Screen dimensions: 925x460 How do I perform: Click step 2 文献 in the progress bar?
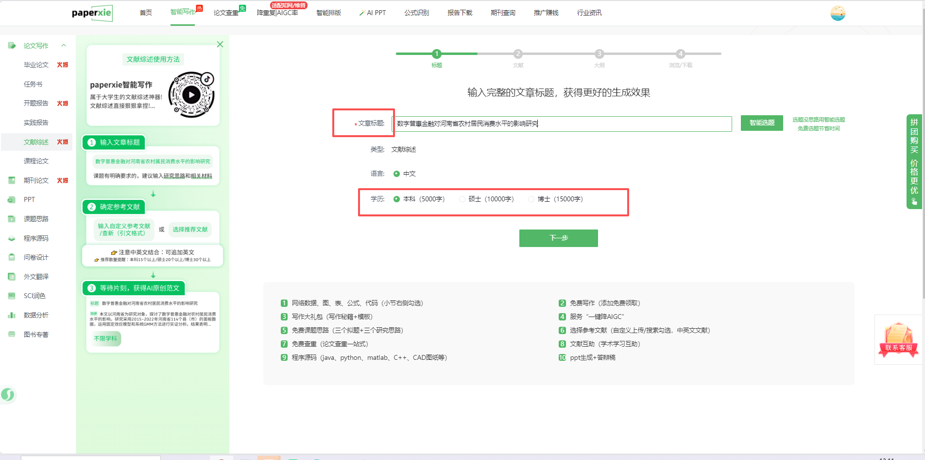click(x=518, y=54)
